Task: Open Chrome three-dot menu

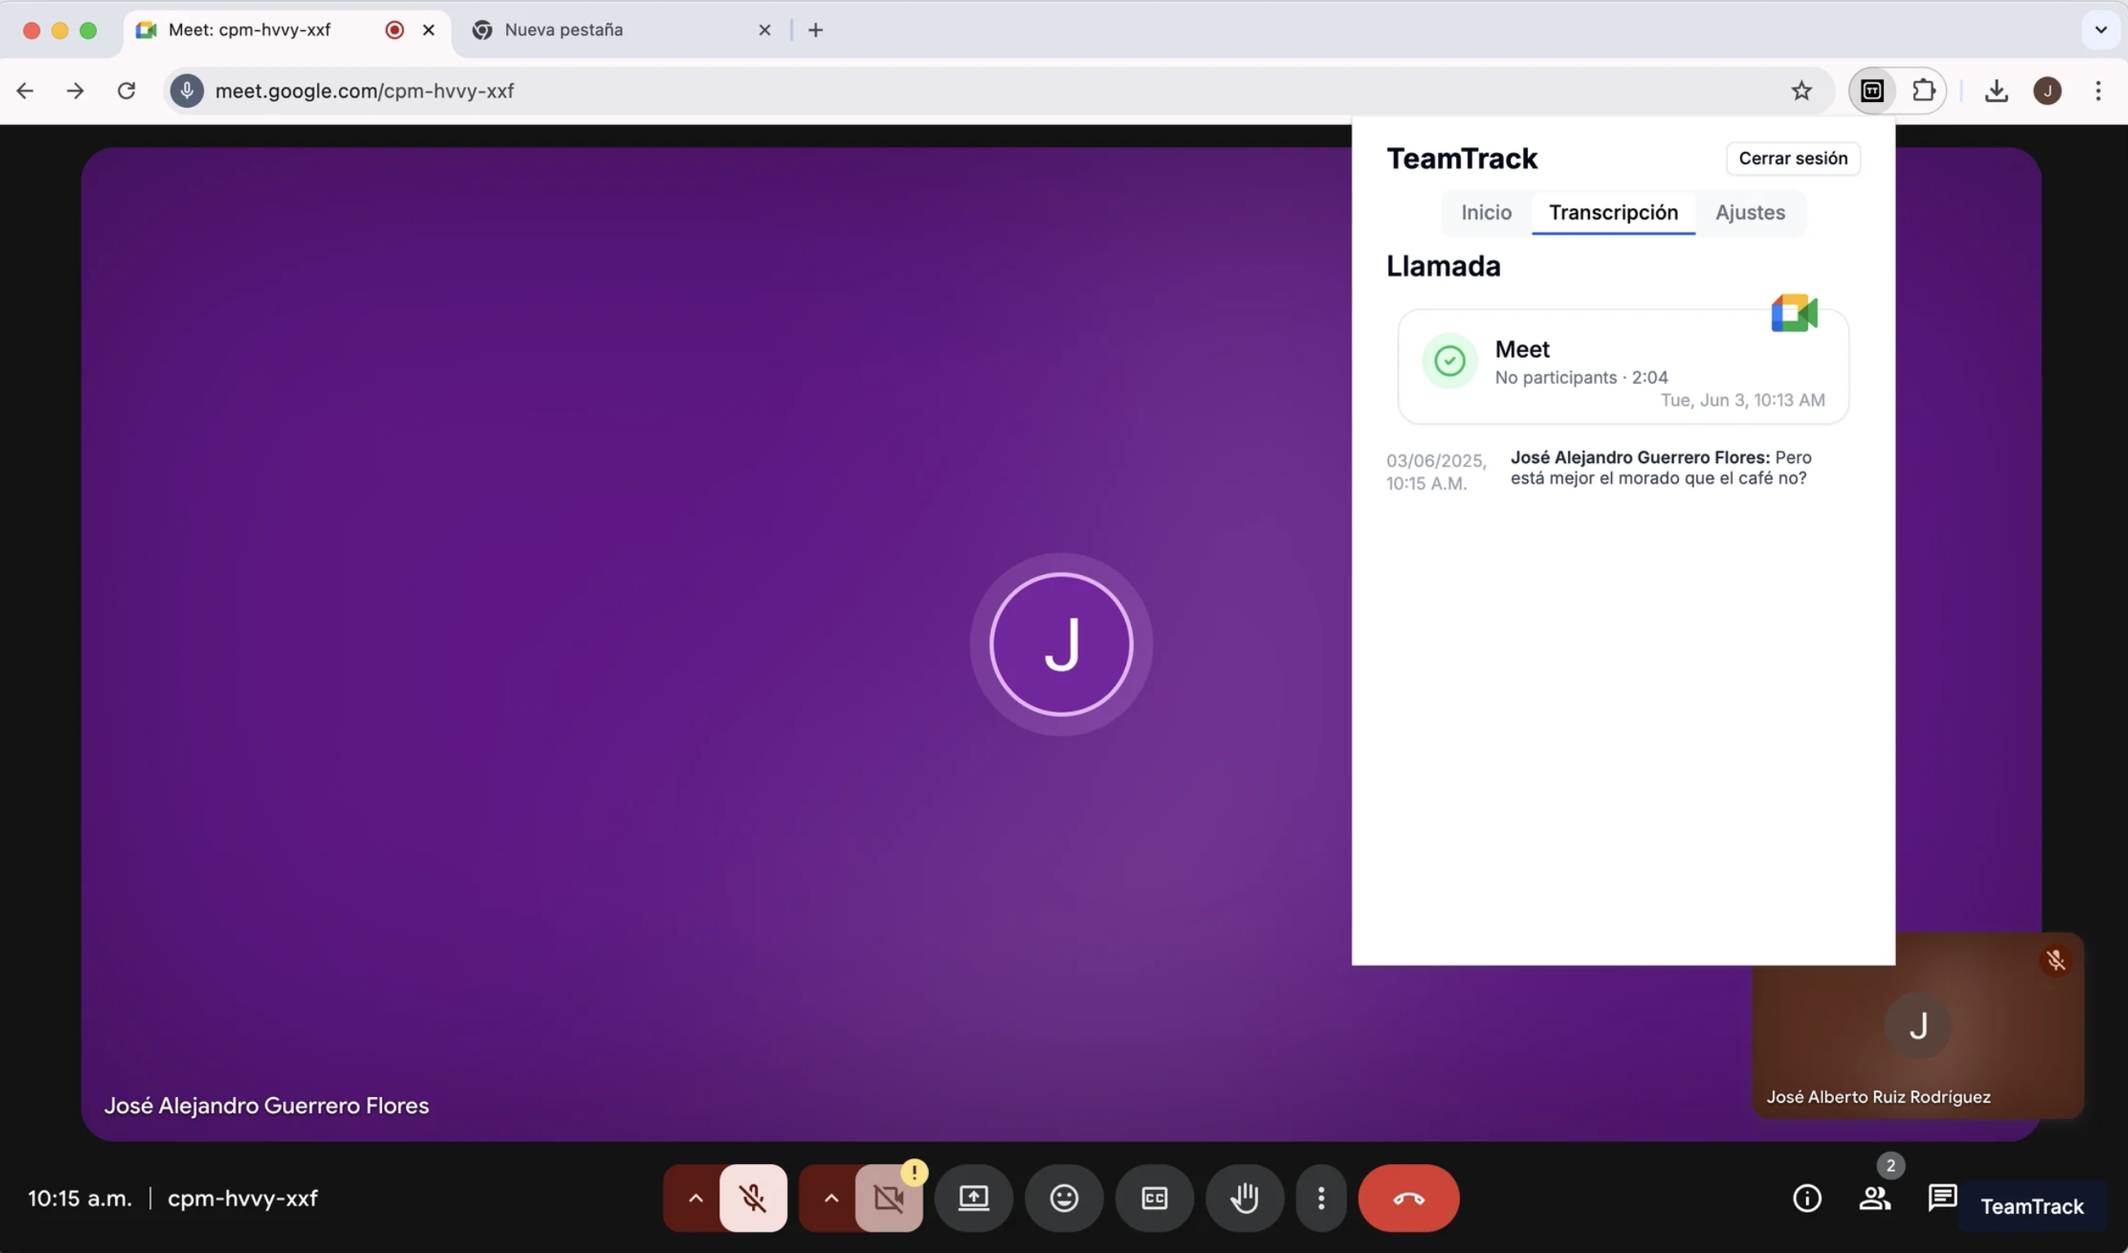Action: pyautogui.click(x=2099, y=91)
